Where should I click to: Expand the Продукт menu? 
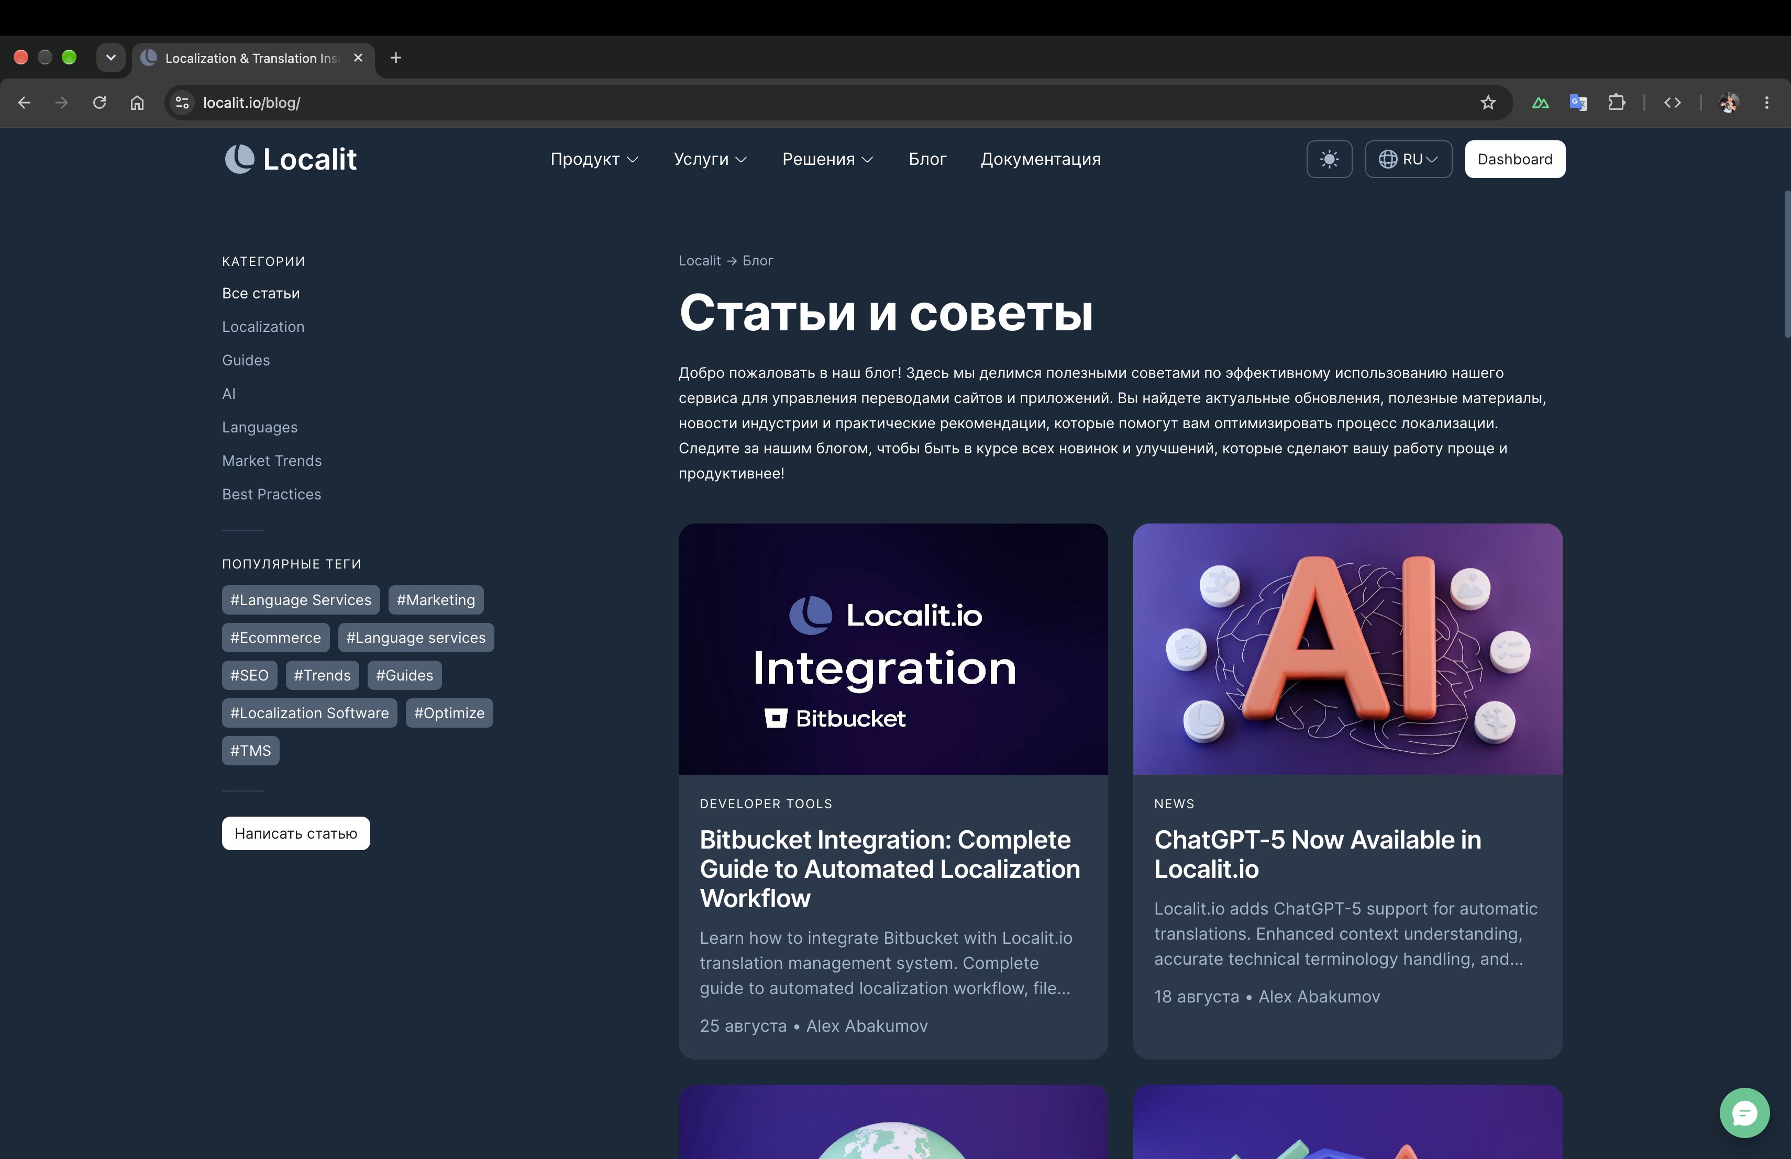click(x=594, y=159)
